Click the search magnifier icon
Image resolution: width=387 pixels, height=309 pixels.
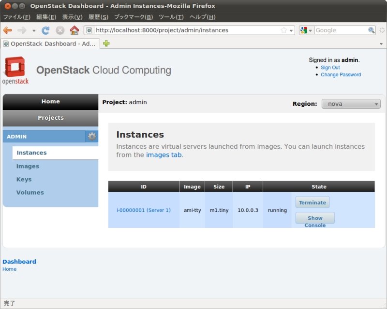(371, 30)
